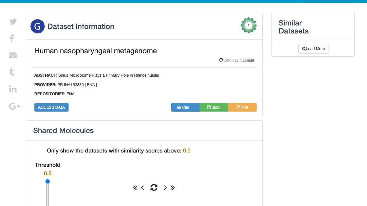Screen dimensions: 367x206
Task: Download dataset as Json
Action: click(x=214, y=107)
